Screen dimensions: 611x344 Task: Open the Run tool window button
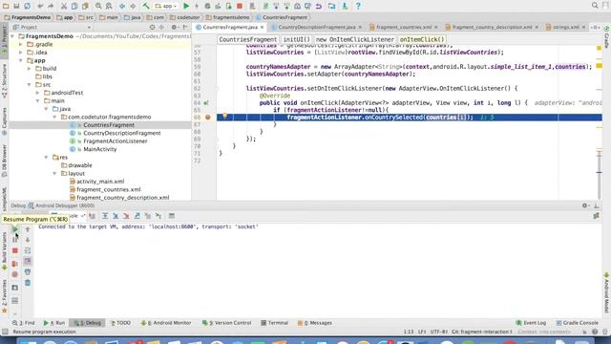tap(54, 323)
